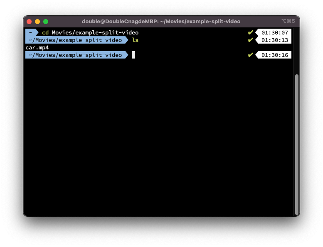Maximize the terminal using green button
The width and height of the screenshot is (323, 247).
tap(46, 22)
